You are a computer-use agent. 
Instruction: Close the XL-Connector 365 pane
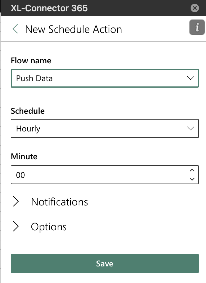(x=195, y=8)
